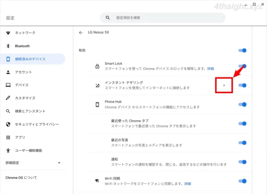Click the LG Nexus 5X page title
267x194 pixels.
[98, 32]
